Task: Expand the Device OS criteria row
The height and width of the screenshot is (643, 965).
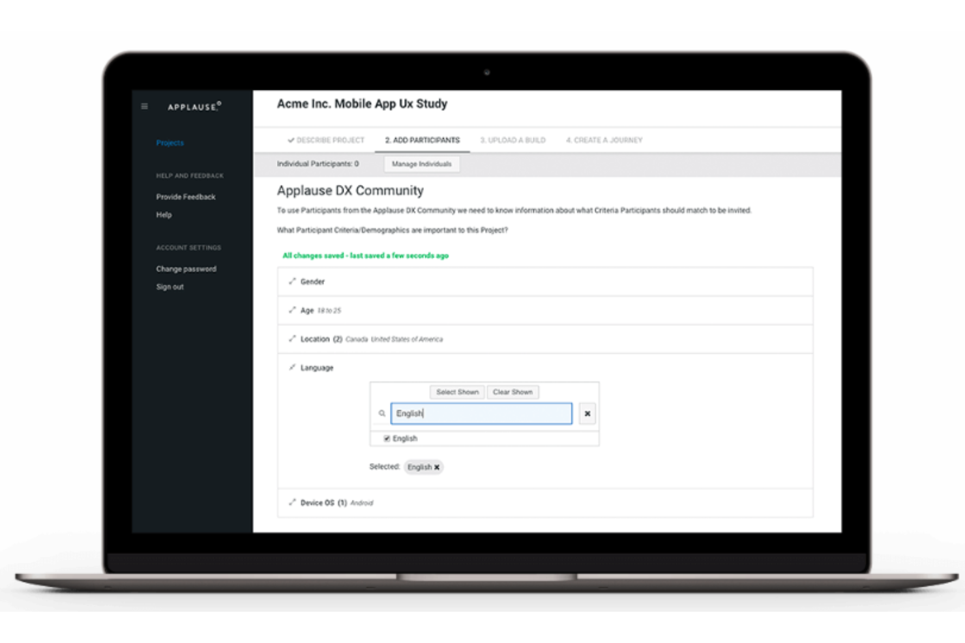Action: (x=545, y=502)
